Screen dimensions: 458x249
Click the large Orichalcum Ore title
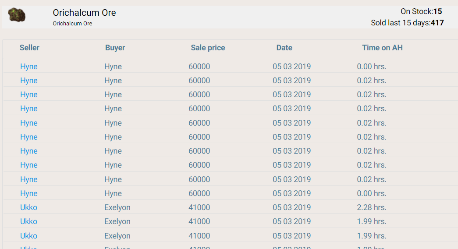tap(84, 13)
